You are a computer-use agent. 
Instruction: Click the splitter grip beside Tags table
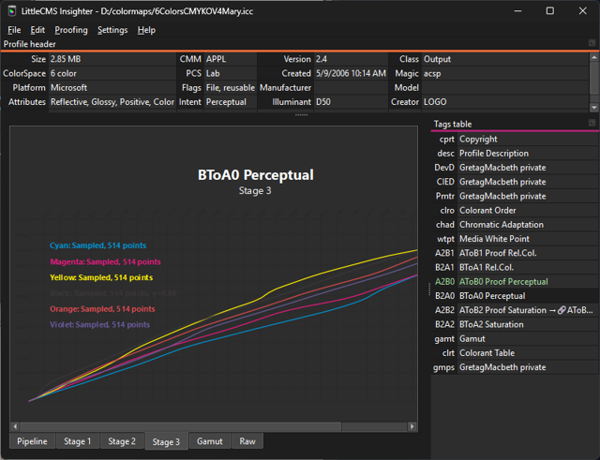click(x=428, y=288)
